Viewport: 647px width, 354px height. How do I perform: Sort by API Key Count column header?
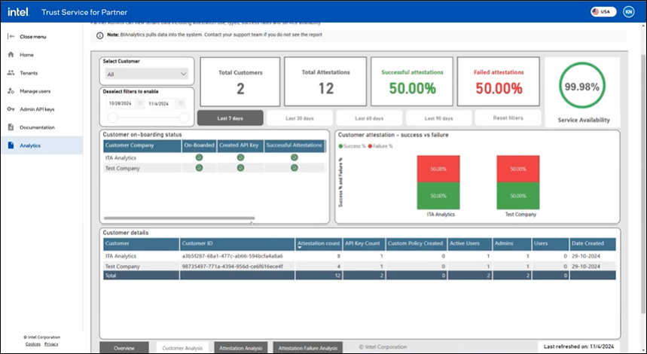[x=364, y=244]
